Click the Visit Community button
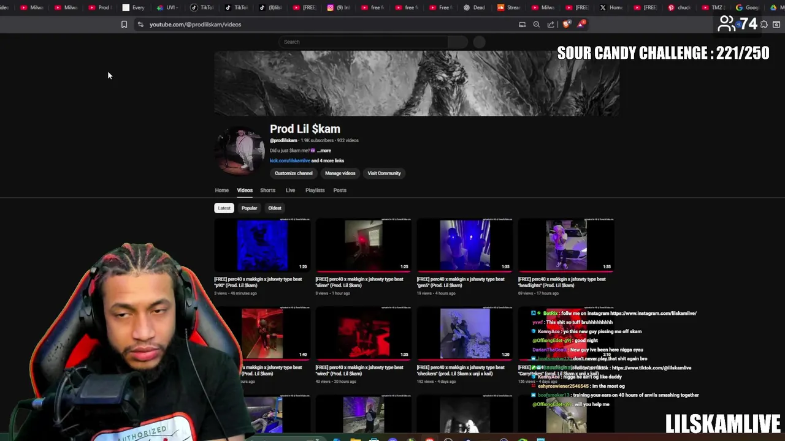The height and width of the screenshot is (441, 785). coord(384,173)
